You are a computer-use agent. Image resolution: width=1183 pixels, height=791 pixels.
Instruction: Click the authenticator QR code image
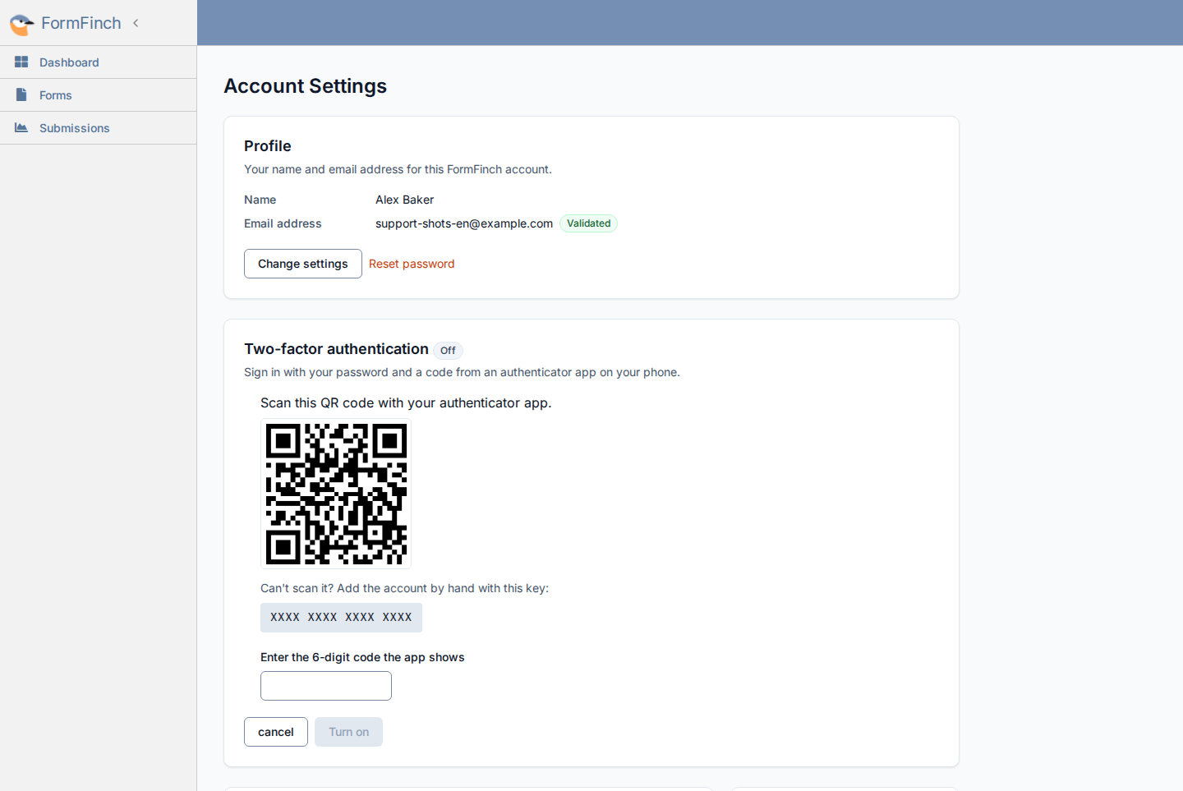336,494
